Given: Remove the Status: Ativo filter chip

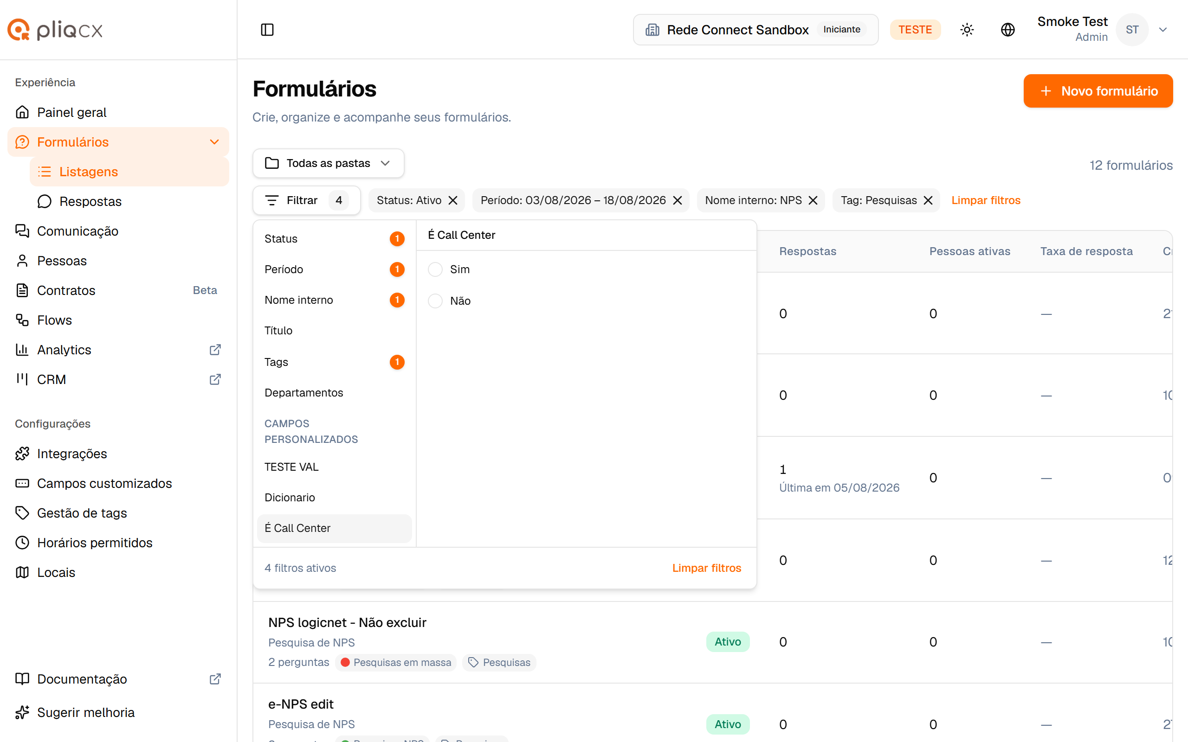Looking at the screenshot, I should pos(452,200).
